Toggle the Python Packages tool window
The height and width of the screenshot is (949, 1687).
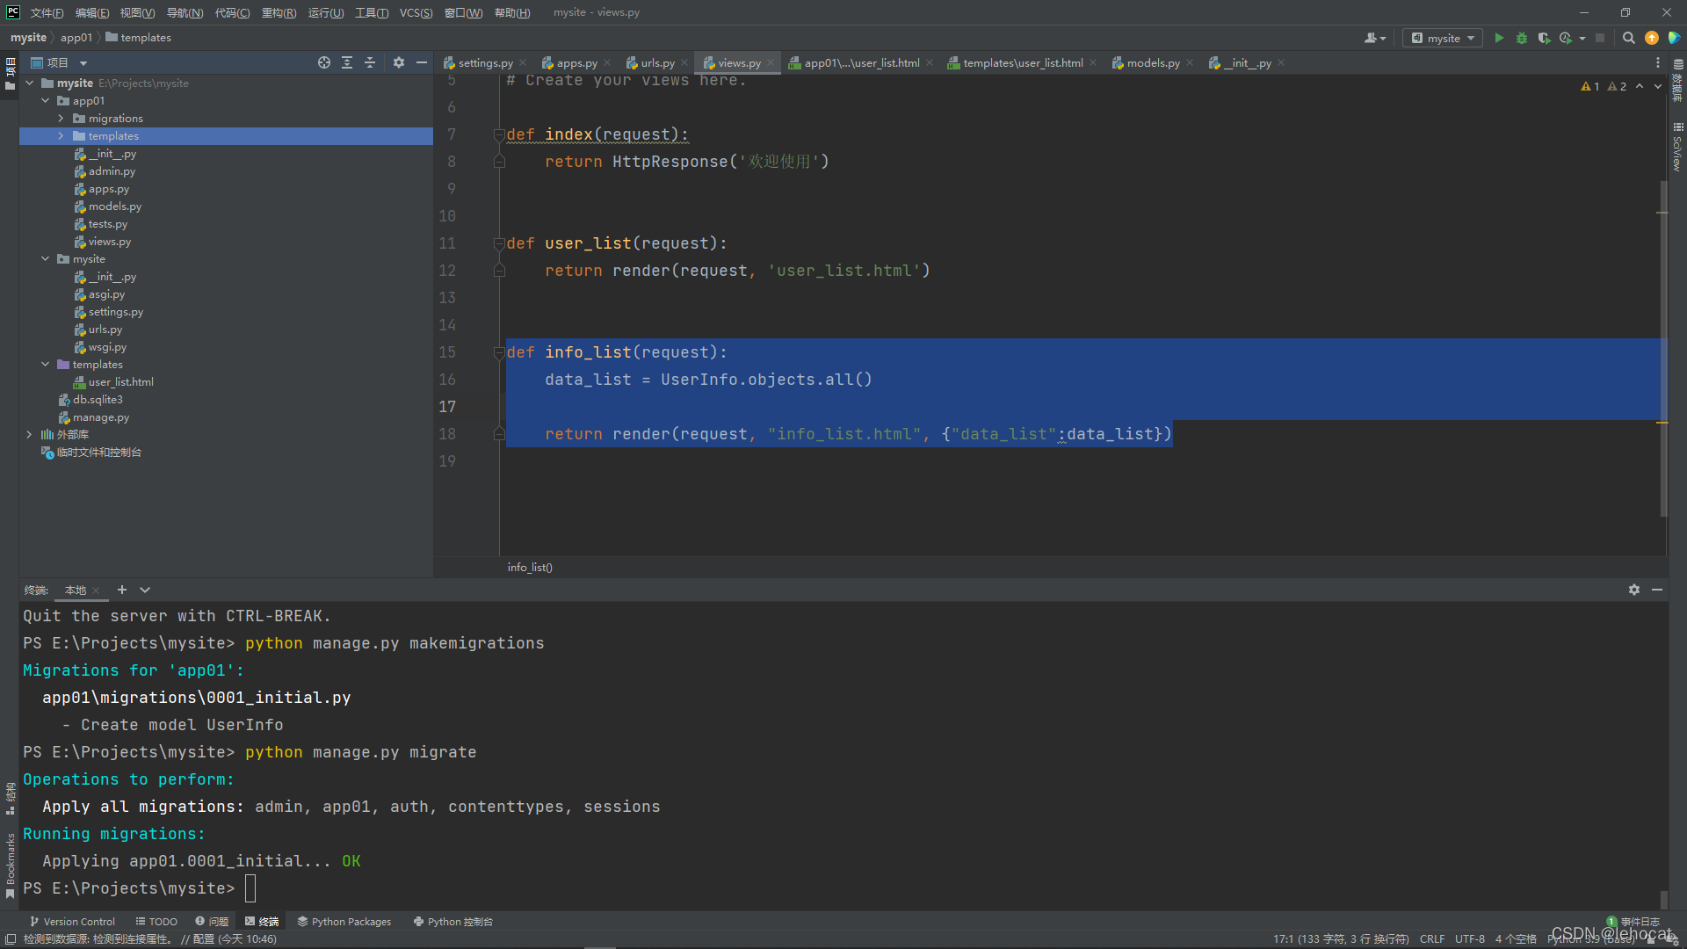click(x=344, y=922)
